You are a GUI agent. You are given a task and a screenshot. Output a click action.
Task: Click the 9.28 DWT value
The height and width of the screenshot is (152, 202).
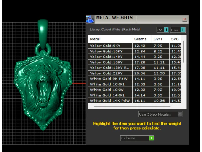coord(158,57)
